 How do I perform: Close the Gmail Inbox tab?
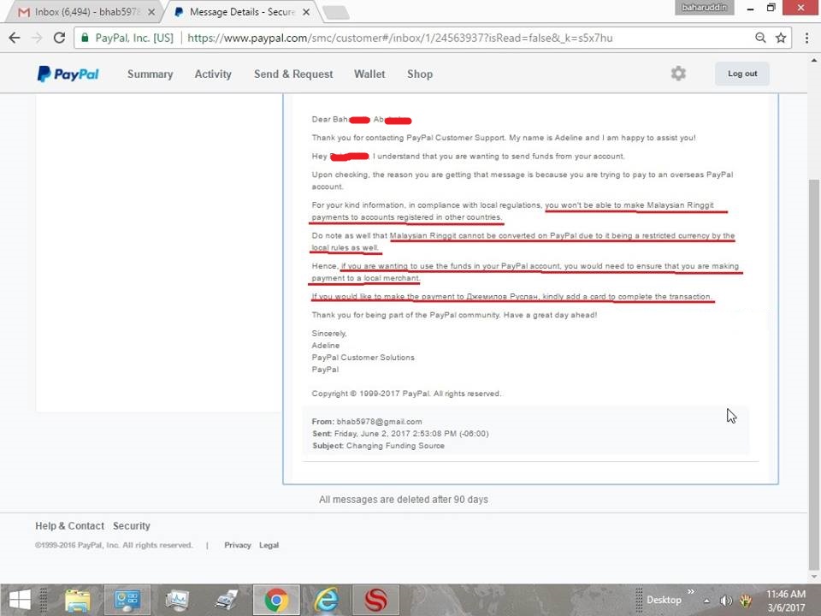point(151,11)
